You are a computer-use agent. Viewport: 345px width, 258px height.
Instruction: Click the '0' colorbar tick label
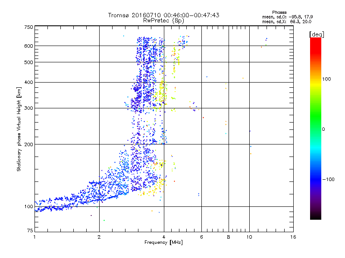323,129
